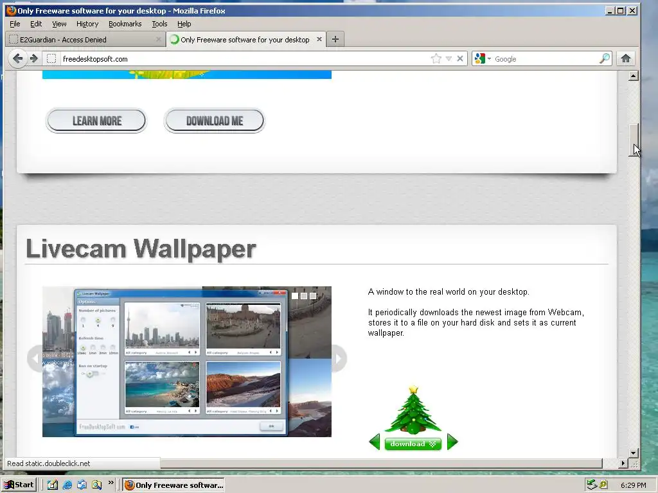Click the green download button under the tree
658x493 pixels.
coord(413,444)
